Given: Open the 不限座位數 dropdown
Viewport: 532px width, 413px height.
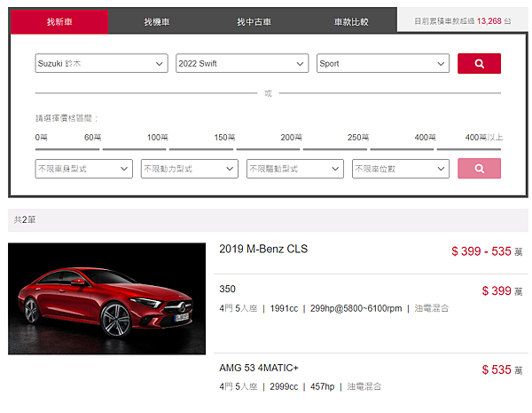Looking at the screenshot, I should pos(401,169).
